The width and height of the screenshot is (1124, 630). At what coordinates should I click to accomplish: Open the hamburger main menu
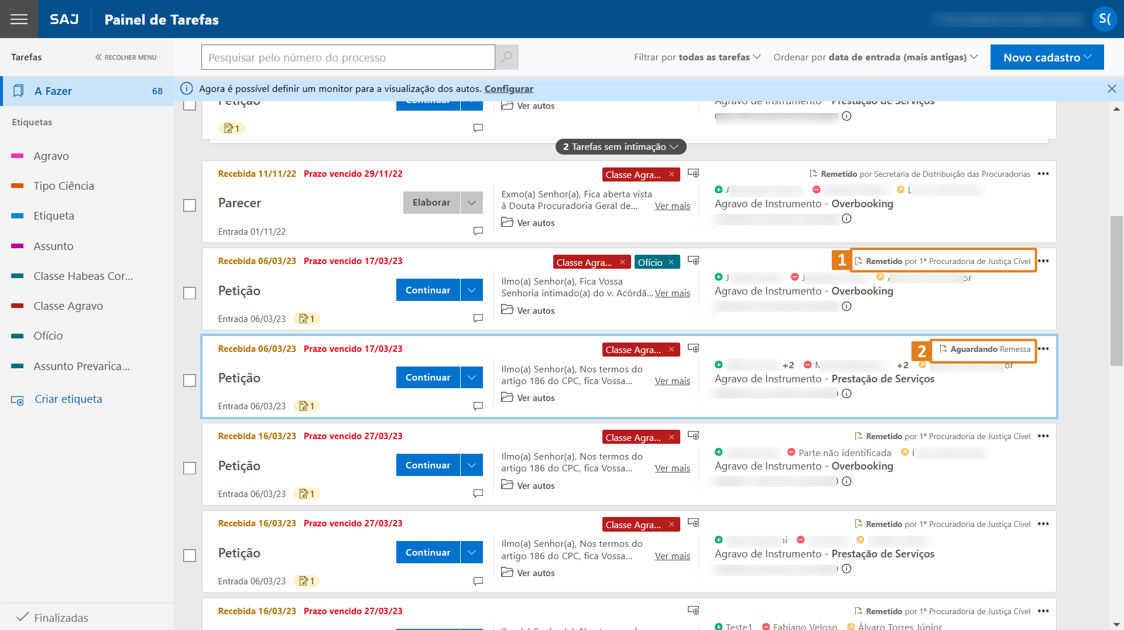19,19
